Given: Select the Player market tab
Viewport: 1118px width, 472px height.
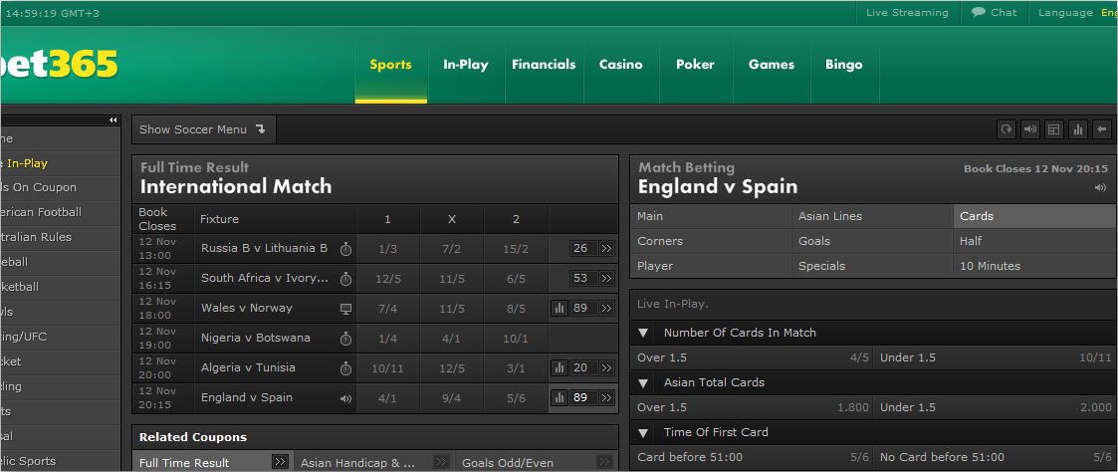Looking at the screenshot, I should 711,266.
